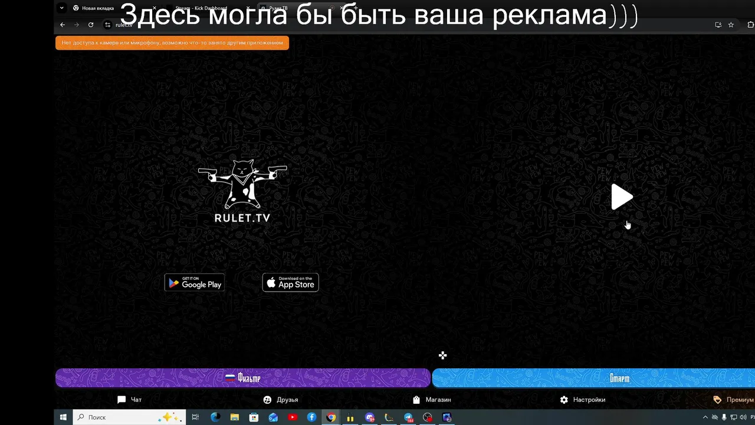Open the yellow padlock taskbar app
The width and height of the screenshot is (755, 425).
click(350, 418)
